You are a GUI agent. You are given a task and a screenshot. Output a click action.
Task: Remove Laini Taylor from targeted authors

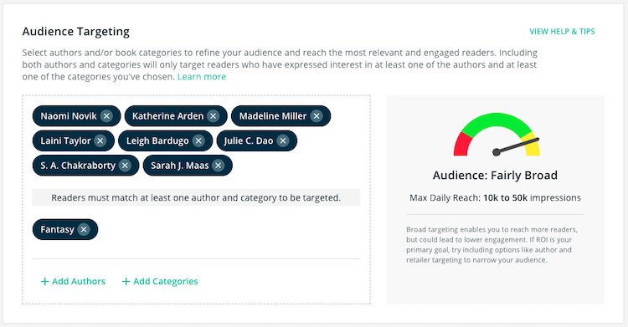(x=100, y=141)
